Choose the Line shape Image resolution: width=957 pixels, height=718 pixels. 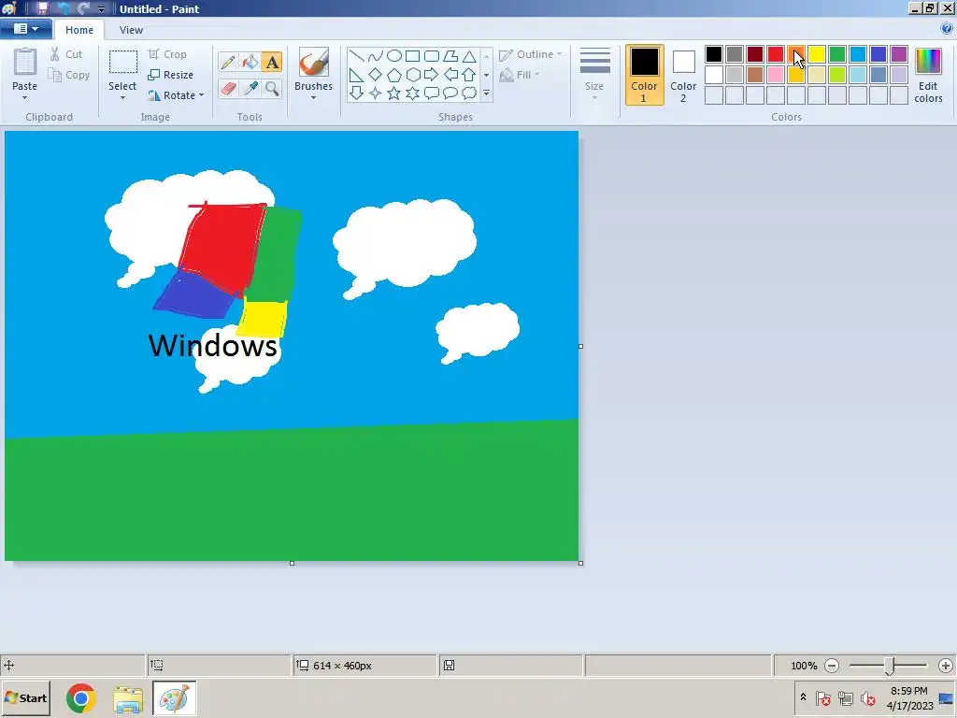pos(356,56)
